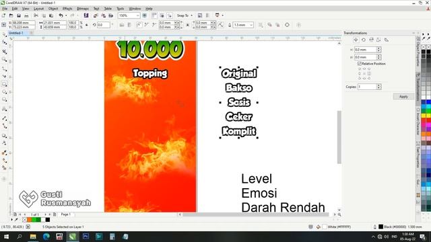Expand the undo history dropdown arrow
This screenshot has width=431, height=242.
tap(66, 15)
